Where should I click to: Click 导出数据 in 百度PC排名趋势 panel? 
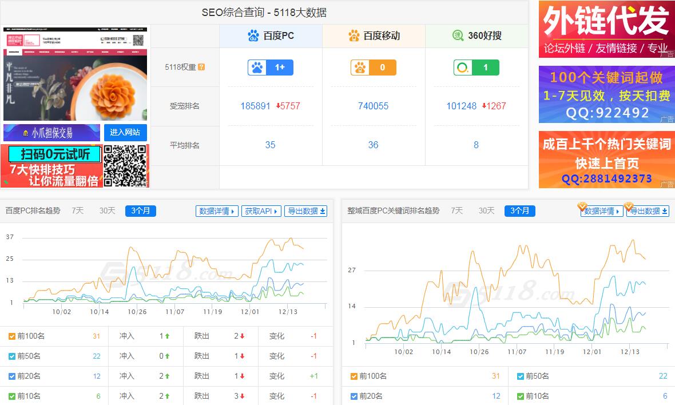point(305,211)
